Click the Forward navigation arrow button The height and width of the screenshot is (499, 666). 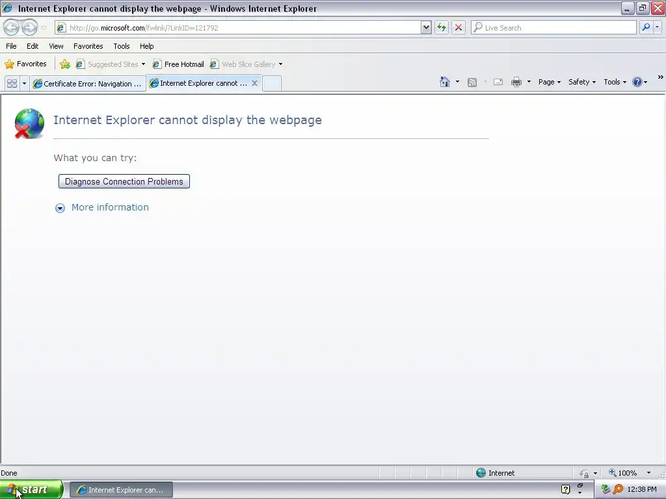point(29,27)
